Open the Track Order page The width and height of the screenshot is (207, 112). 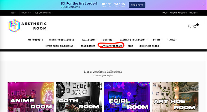point(88,46)
